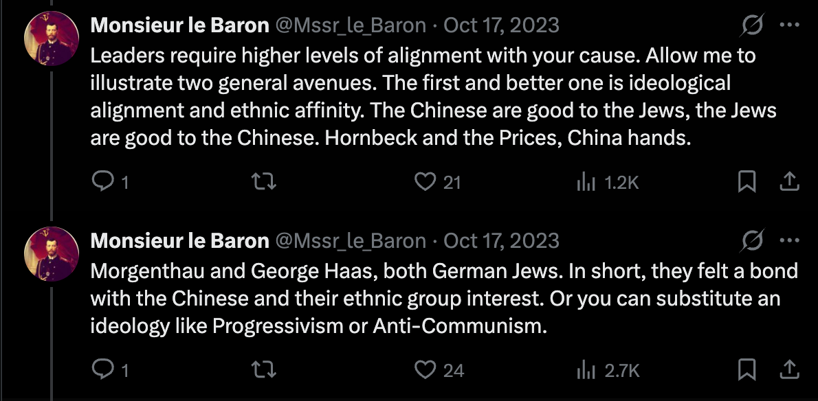View analytics of the 2.7K views tweet
Screen dimensions: 818x401
click(x=584, y=370)
